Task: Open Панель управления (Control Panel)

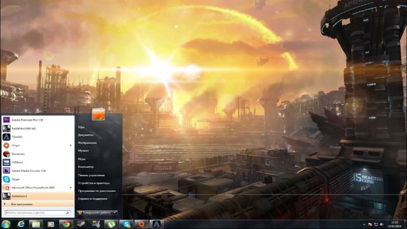Action: point(92,176)
